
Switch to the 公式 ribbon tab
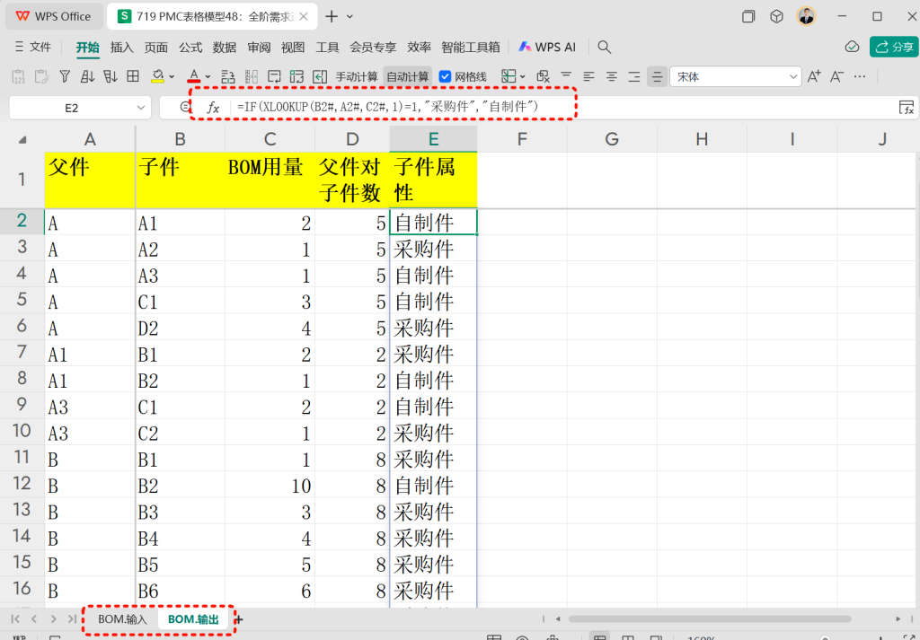click(190, 48)
